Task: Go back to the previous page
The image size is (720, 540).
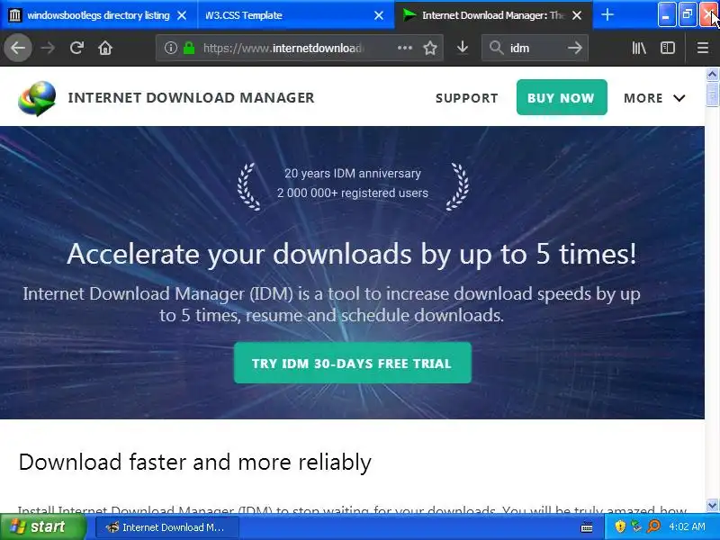Action: (18, 48)
